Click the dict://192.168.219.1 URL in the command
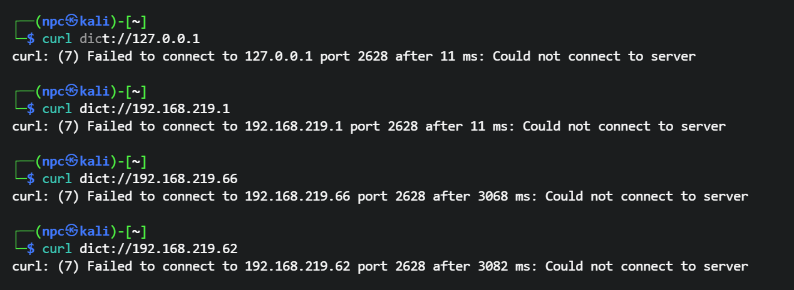 [155, 109]
